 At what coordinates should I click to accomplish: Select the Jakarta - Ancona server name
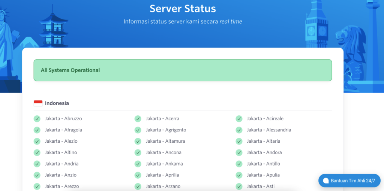(x=163, y=152)
